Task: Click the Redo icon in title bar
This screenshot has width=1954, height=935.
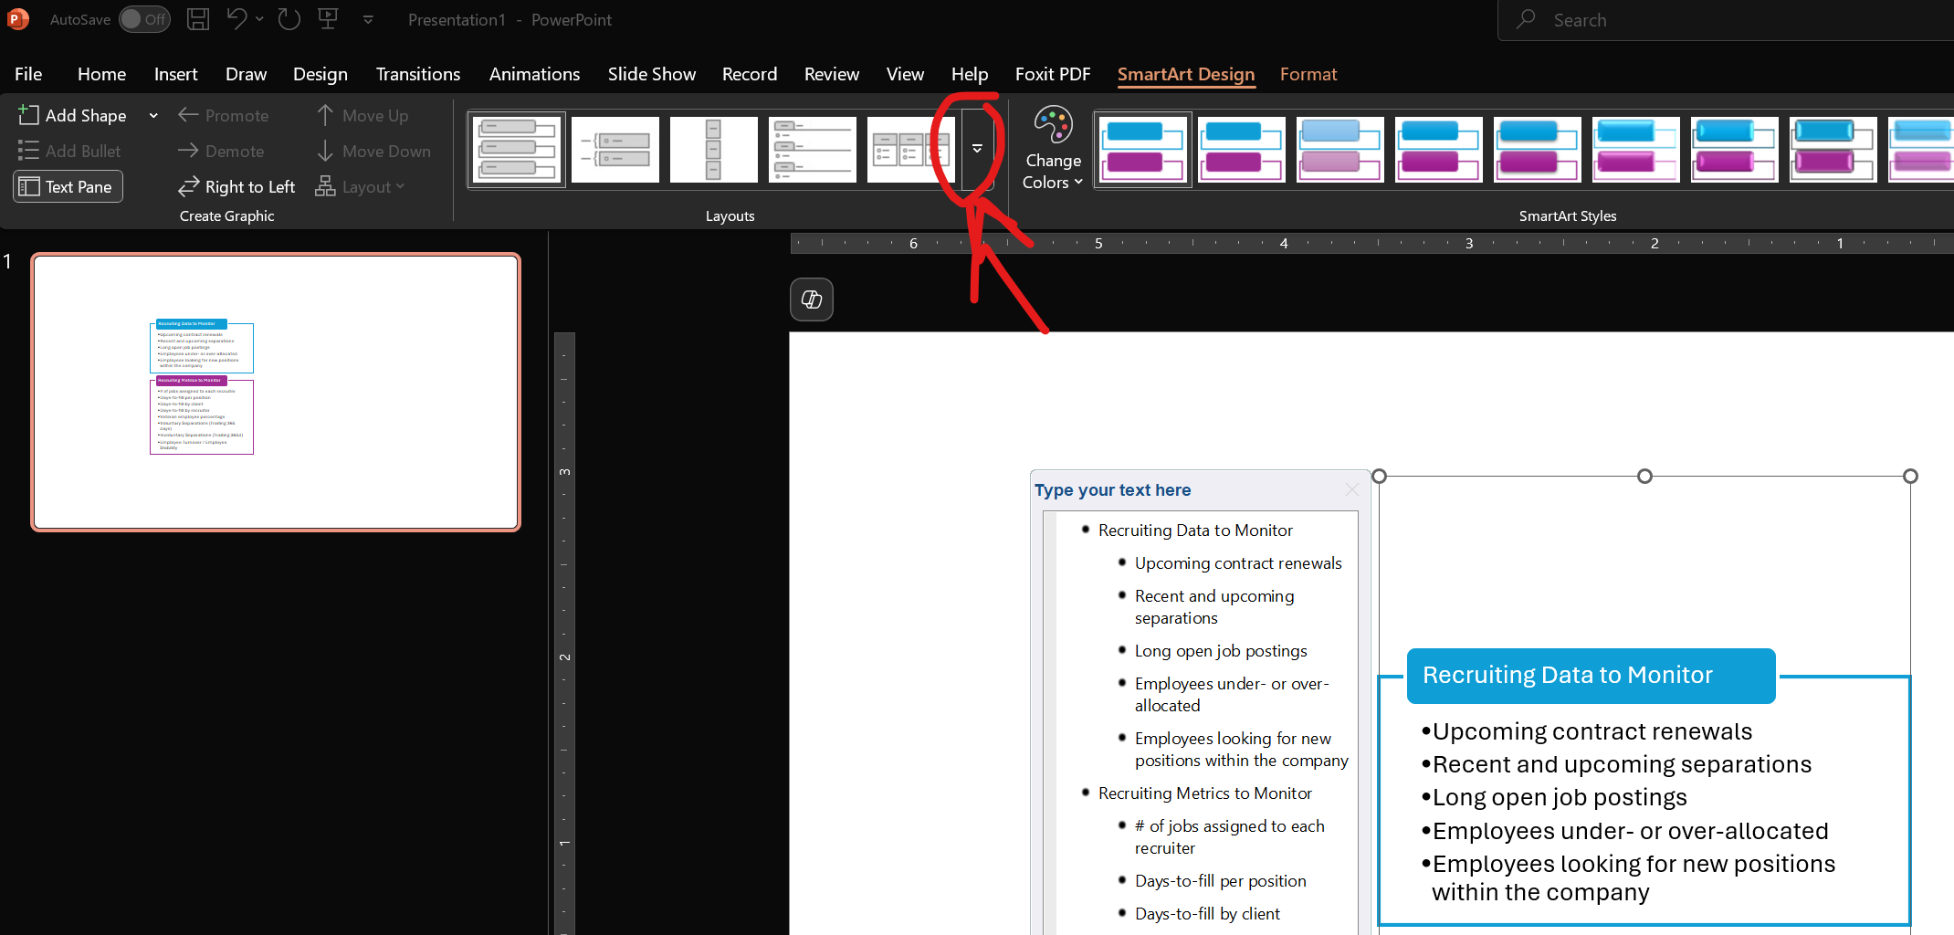Action: tap(289, 19)
